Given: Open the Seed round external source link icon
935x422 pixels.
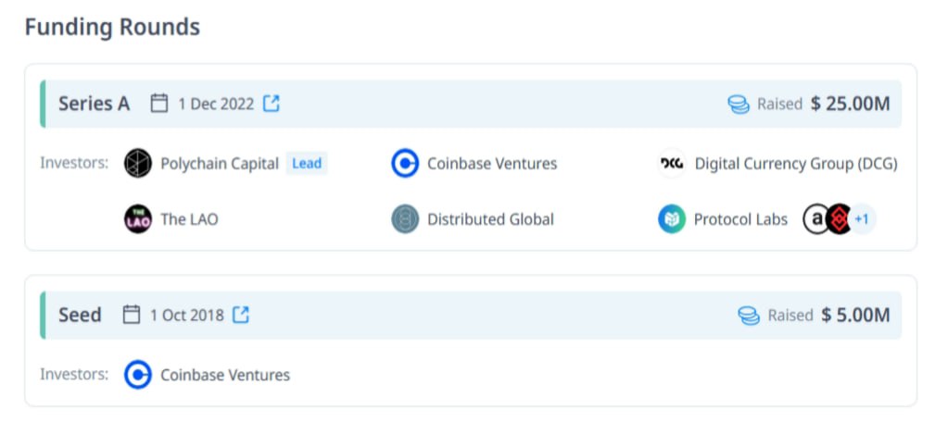Looking at the screenshot, I should 241,315.
